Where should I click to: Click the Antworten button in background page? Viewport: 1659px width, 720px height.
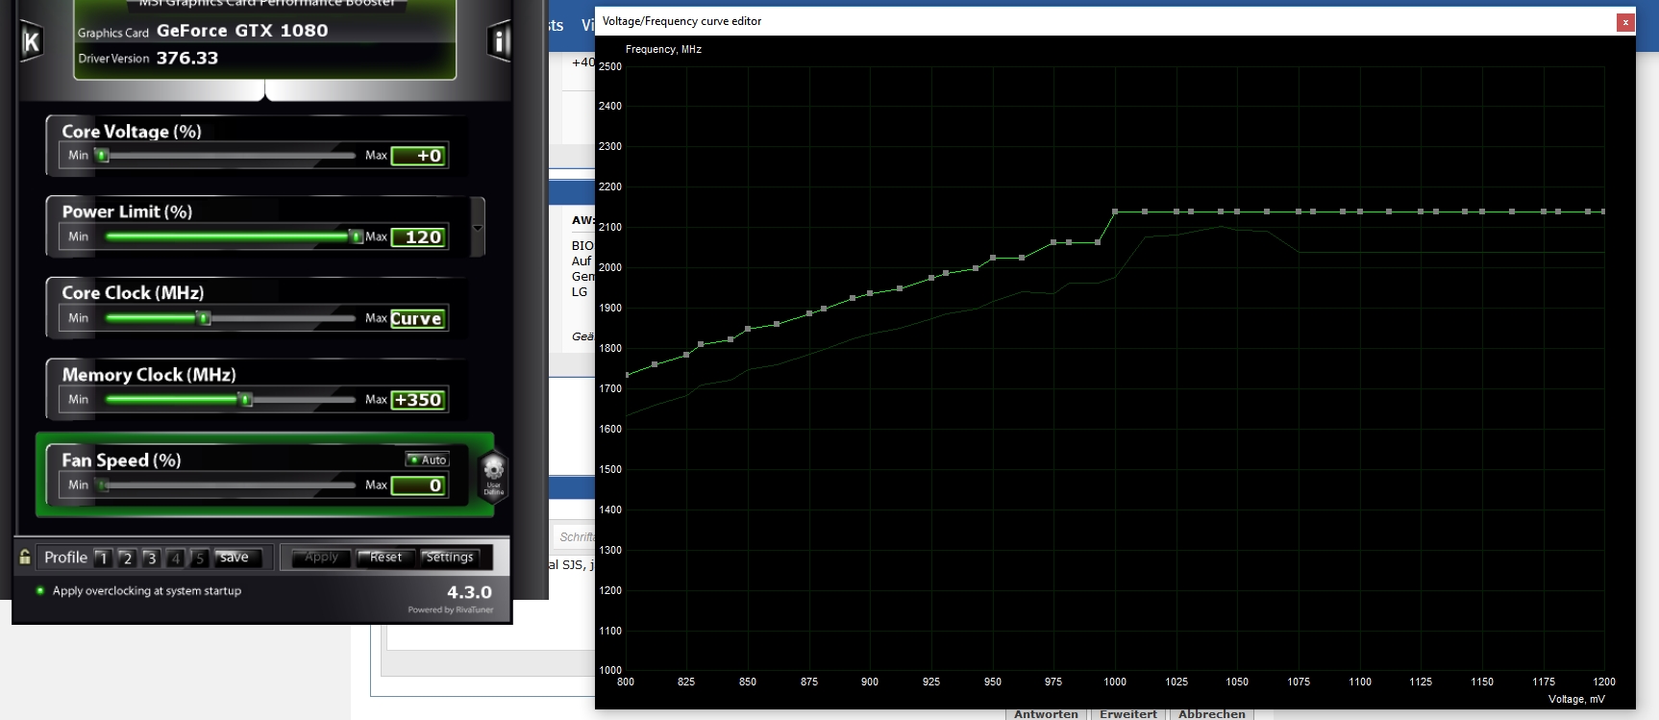(1046, 713)
